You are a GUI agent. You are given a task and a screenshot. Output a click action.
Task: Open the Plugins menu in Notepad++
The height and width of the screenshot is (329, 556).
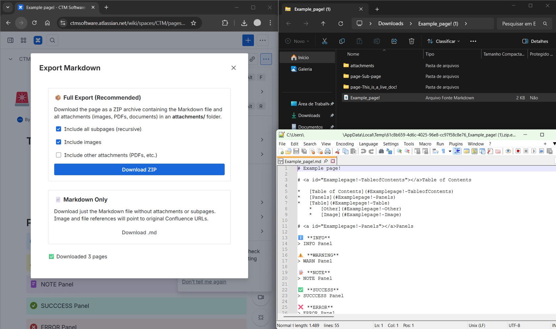pos(456,144)
